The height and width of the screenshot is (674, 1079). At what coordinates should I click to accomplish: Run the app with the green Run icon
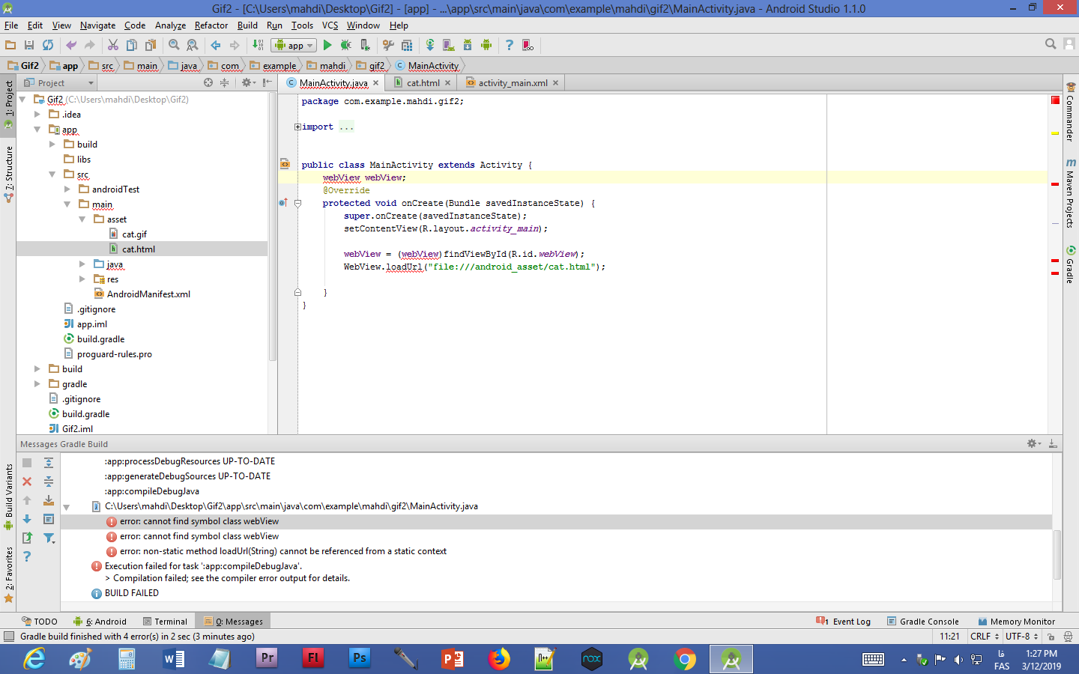pos(327,45)
